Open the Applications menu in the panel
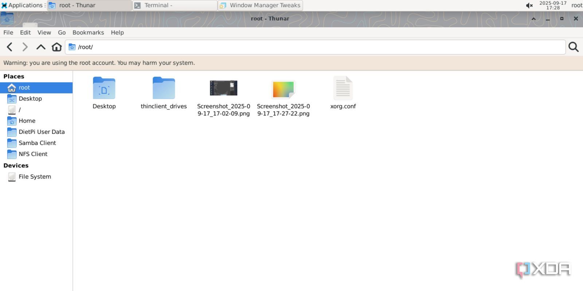The height and width of the screenshot is (291, 583). point(23,5)
